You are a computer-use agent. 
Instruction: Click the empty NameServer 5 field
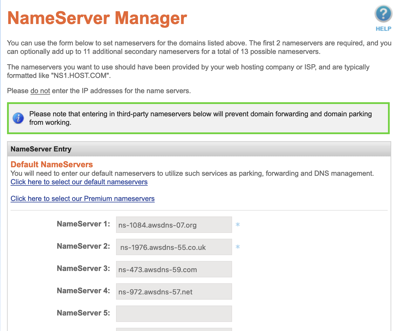click(174, 314)
